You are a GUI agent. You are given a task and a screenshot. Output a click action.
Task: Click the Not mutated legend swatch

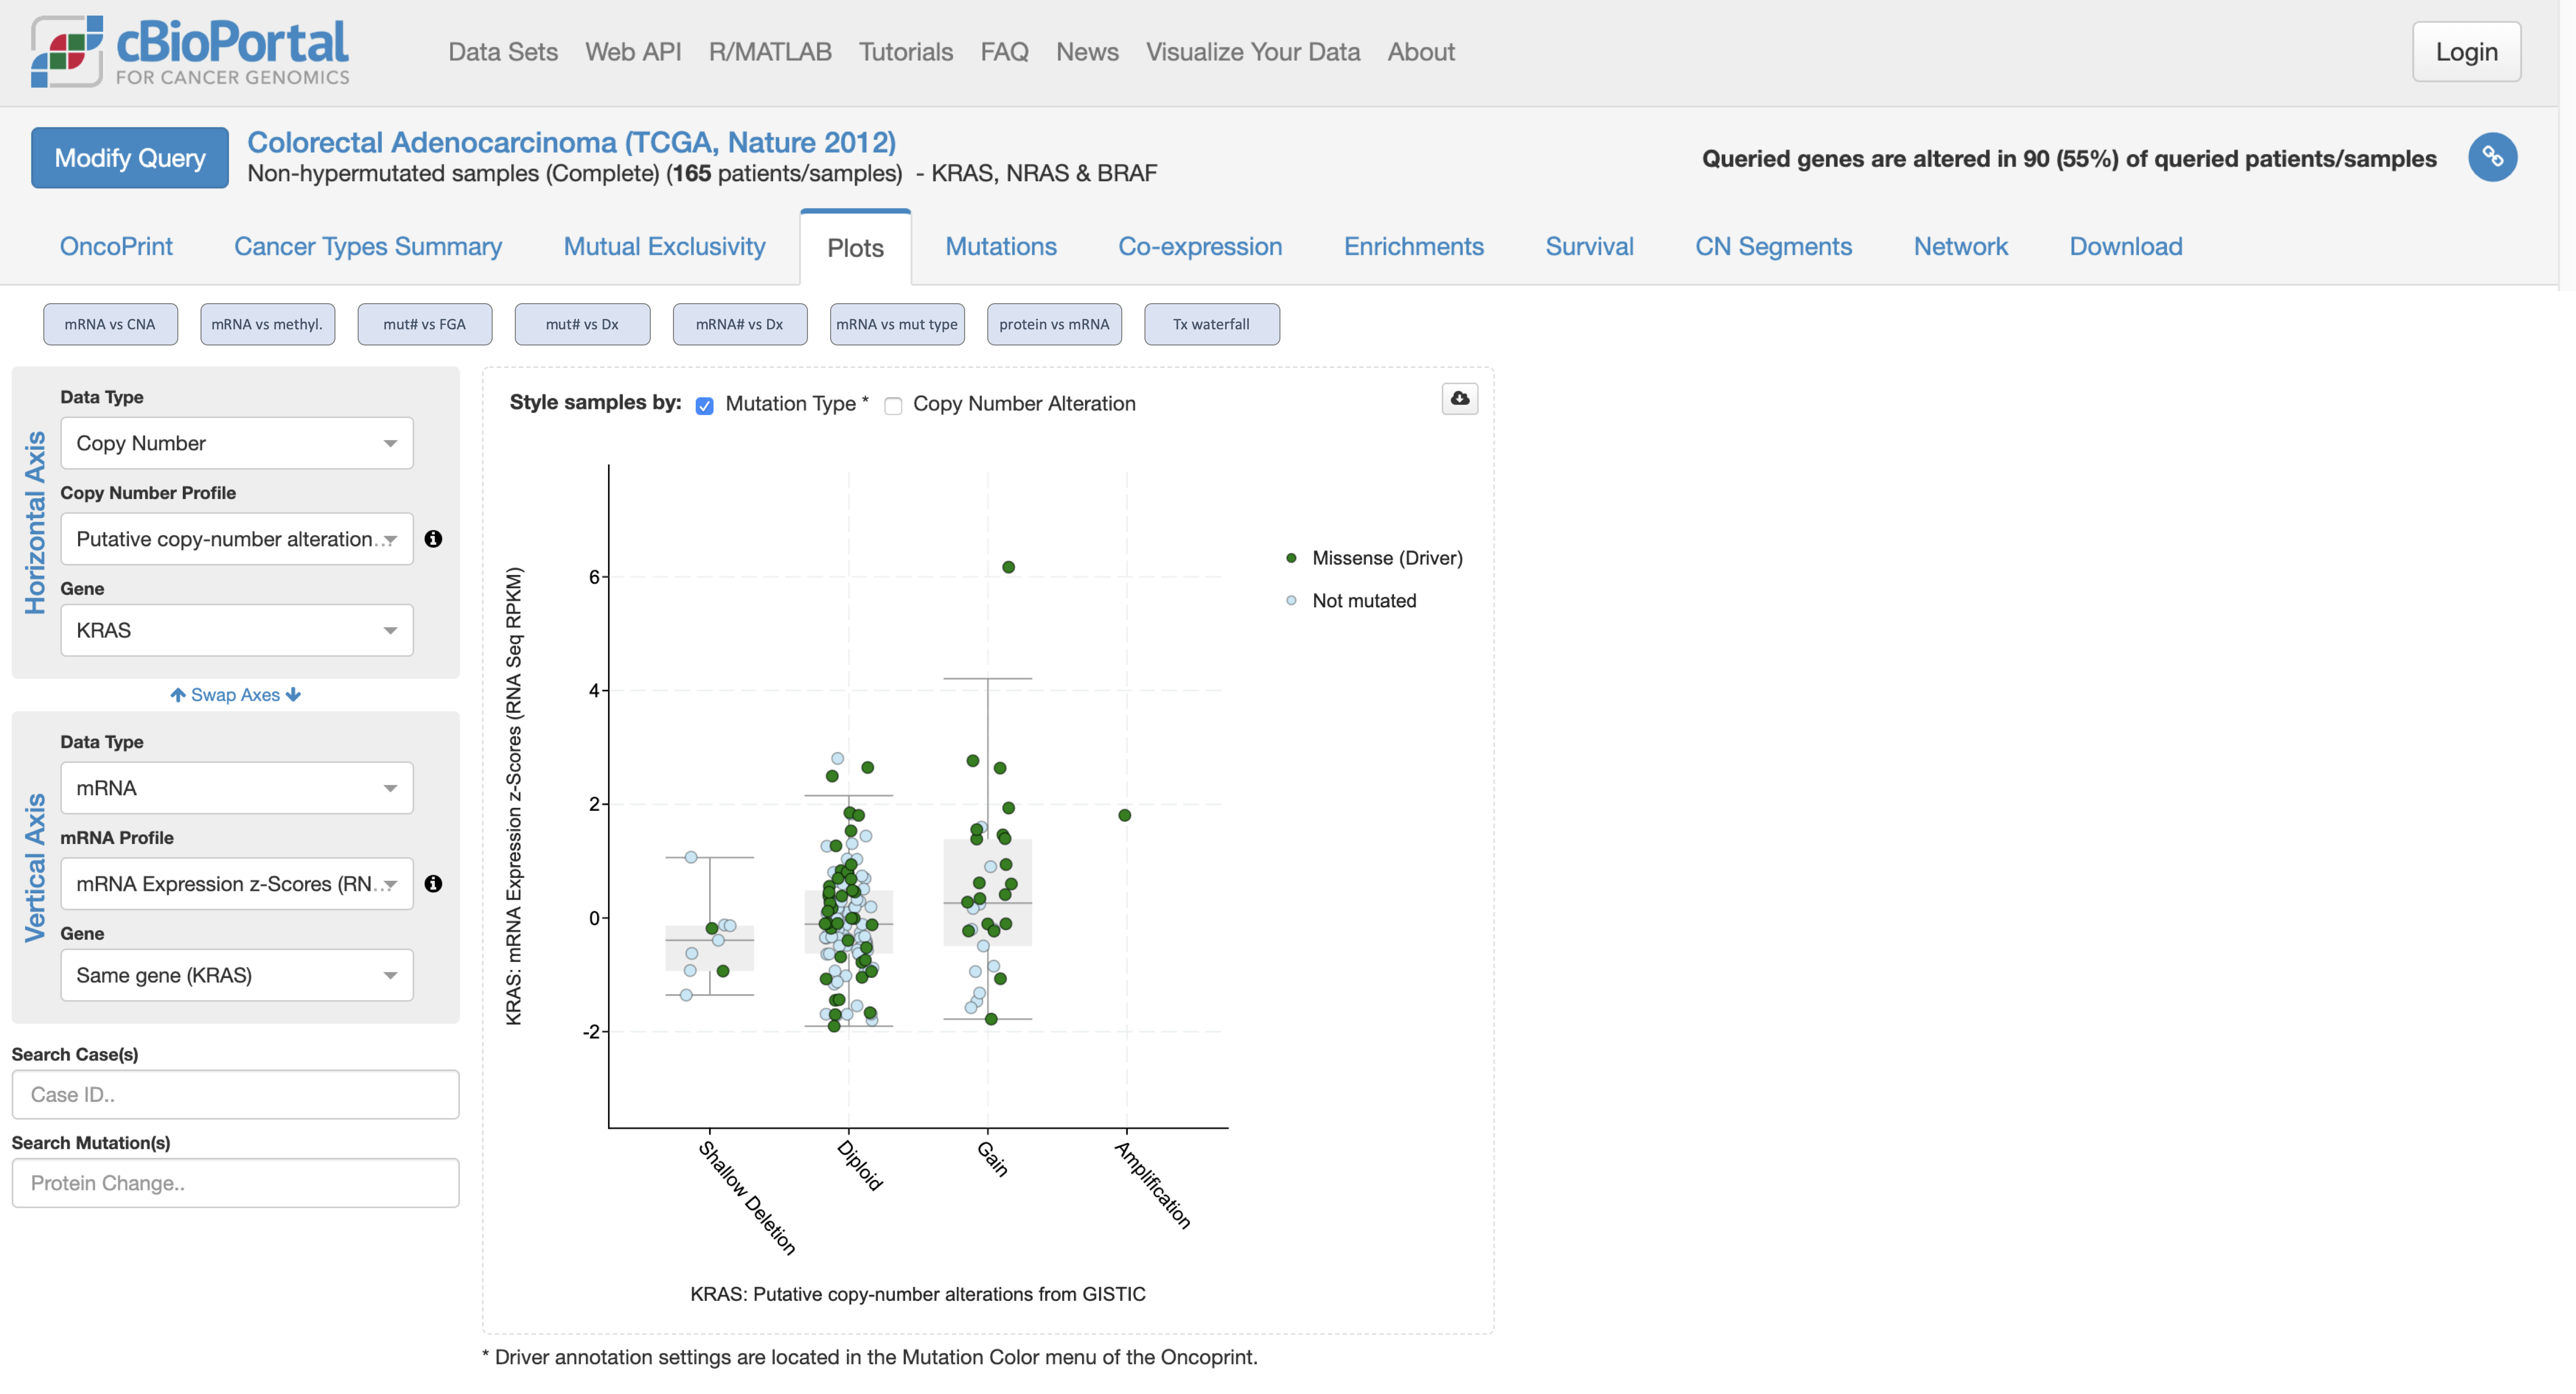coord(1291,601)
